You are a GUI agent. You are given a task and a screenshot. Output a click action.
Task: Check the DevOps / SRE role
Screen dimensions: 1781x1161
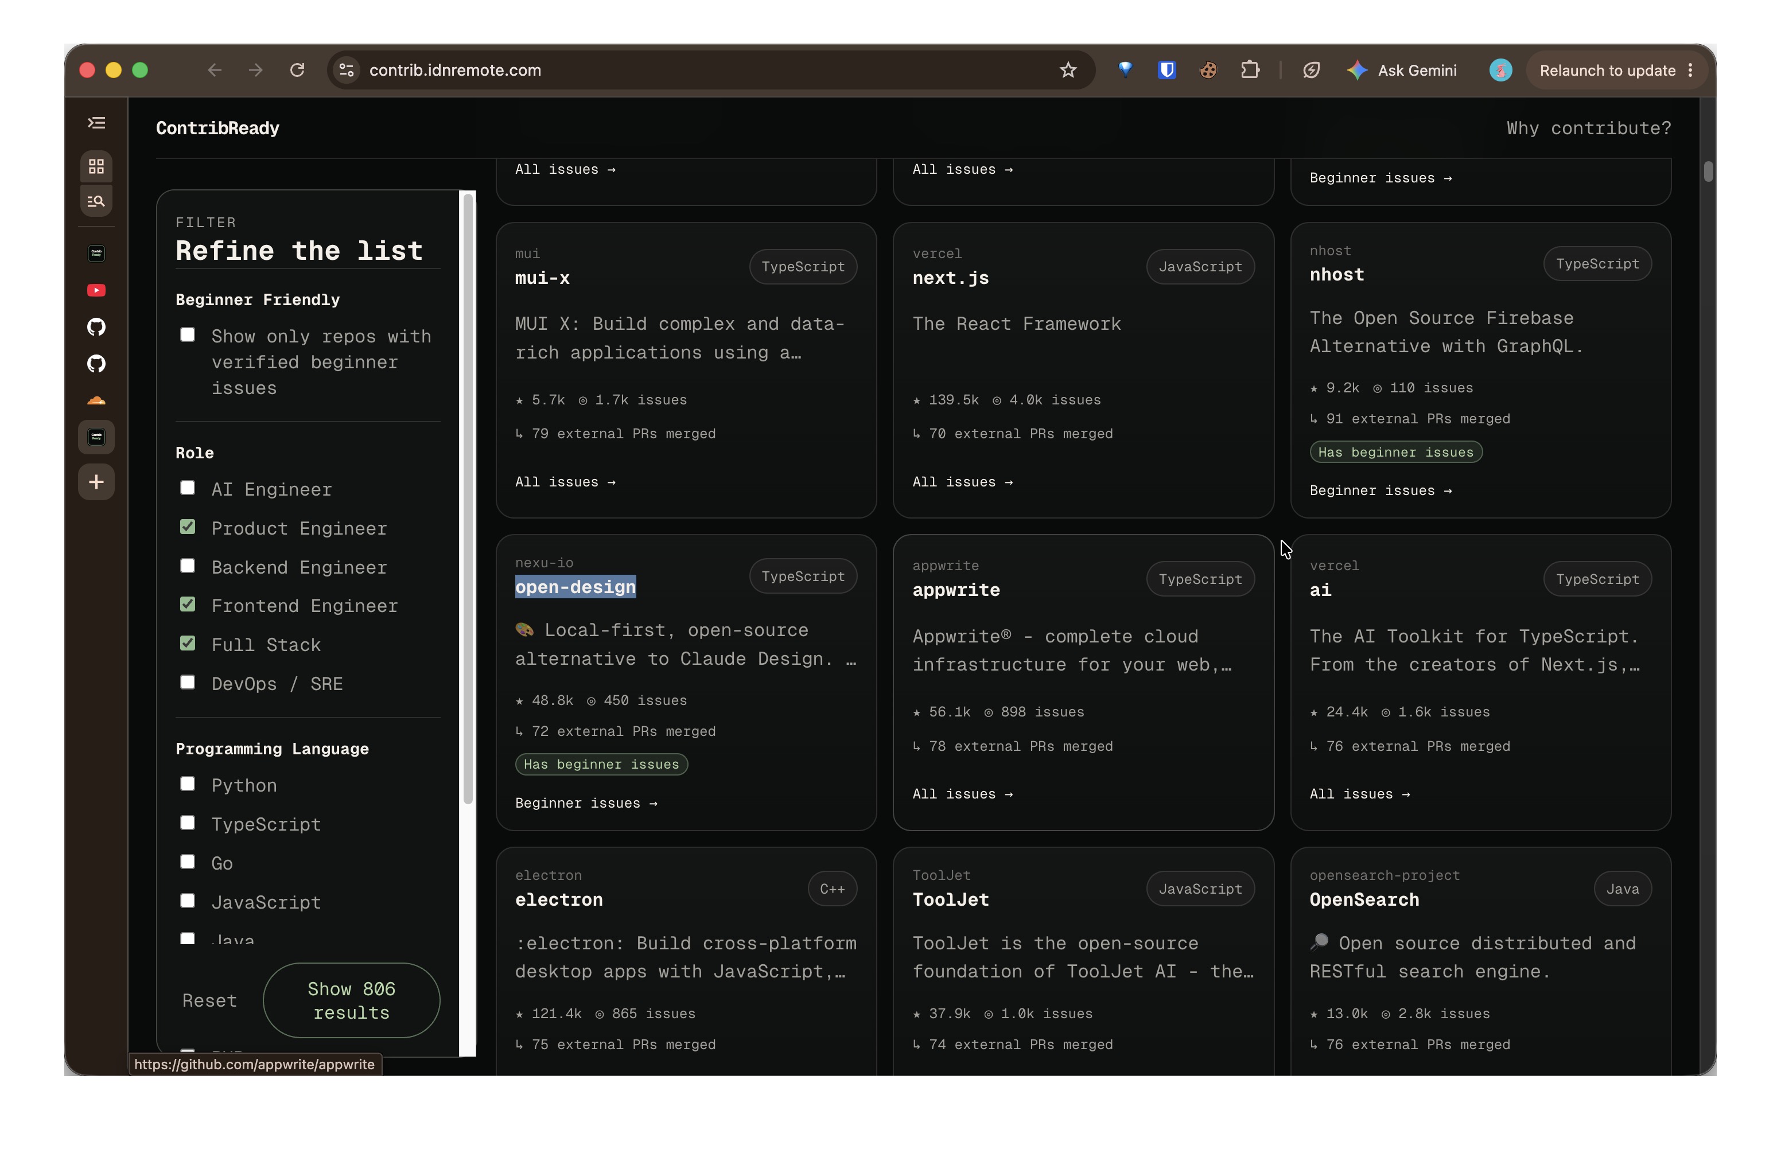(188, 682)
